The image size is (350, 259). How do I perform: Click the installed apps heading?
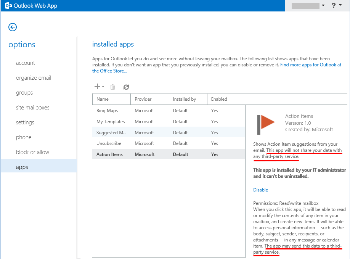pyautogui.click(x=113, y=44)
